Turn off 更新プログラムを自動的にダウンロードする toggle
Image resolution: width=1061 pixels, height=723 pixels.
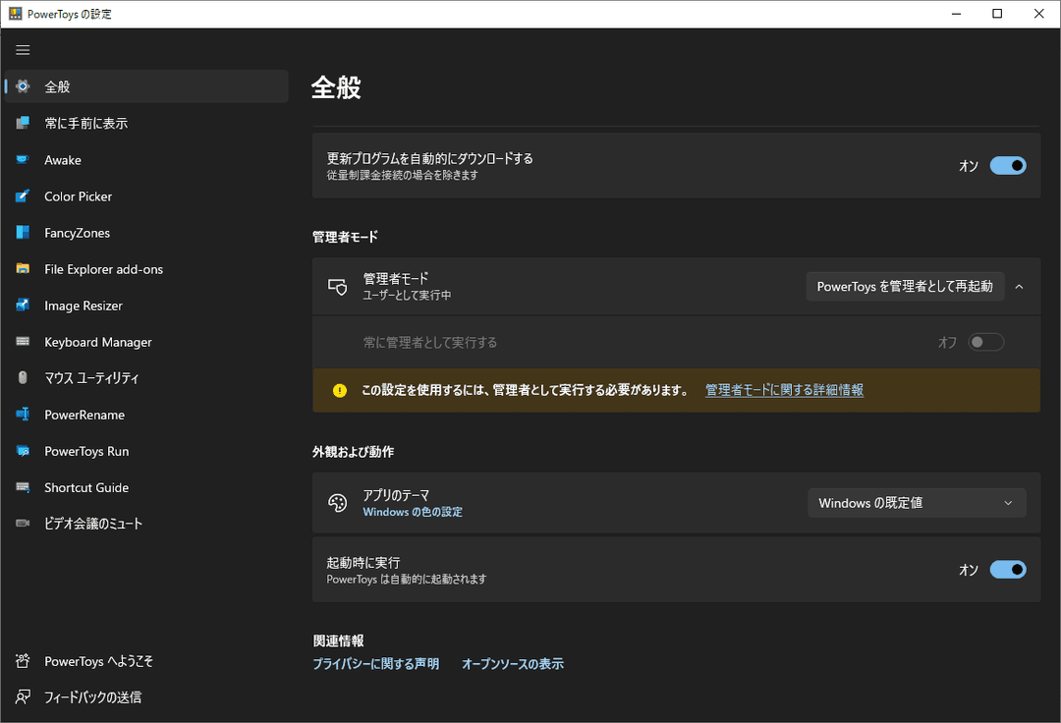coord(1008,166)
